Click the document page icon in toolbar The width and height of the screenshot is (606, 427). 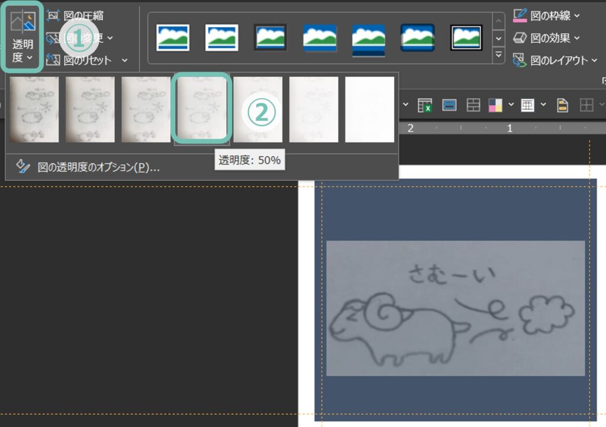(562, 105)
